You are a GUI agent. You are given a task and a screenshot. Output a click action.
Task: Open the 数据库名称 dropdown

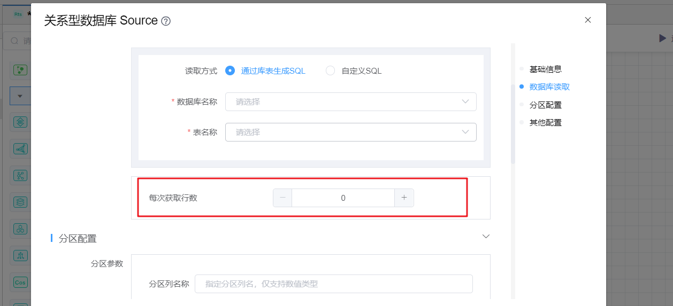(x=350, y=101)
